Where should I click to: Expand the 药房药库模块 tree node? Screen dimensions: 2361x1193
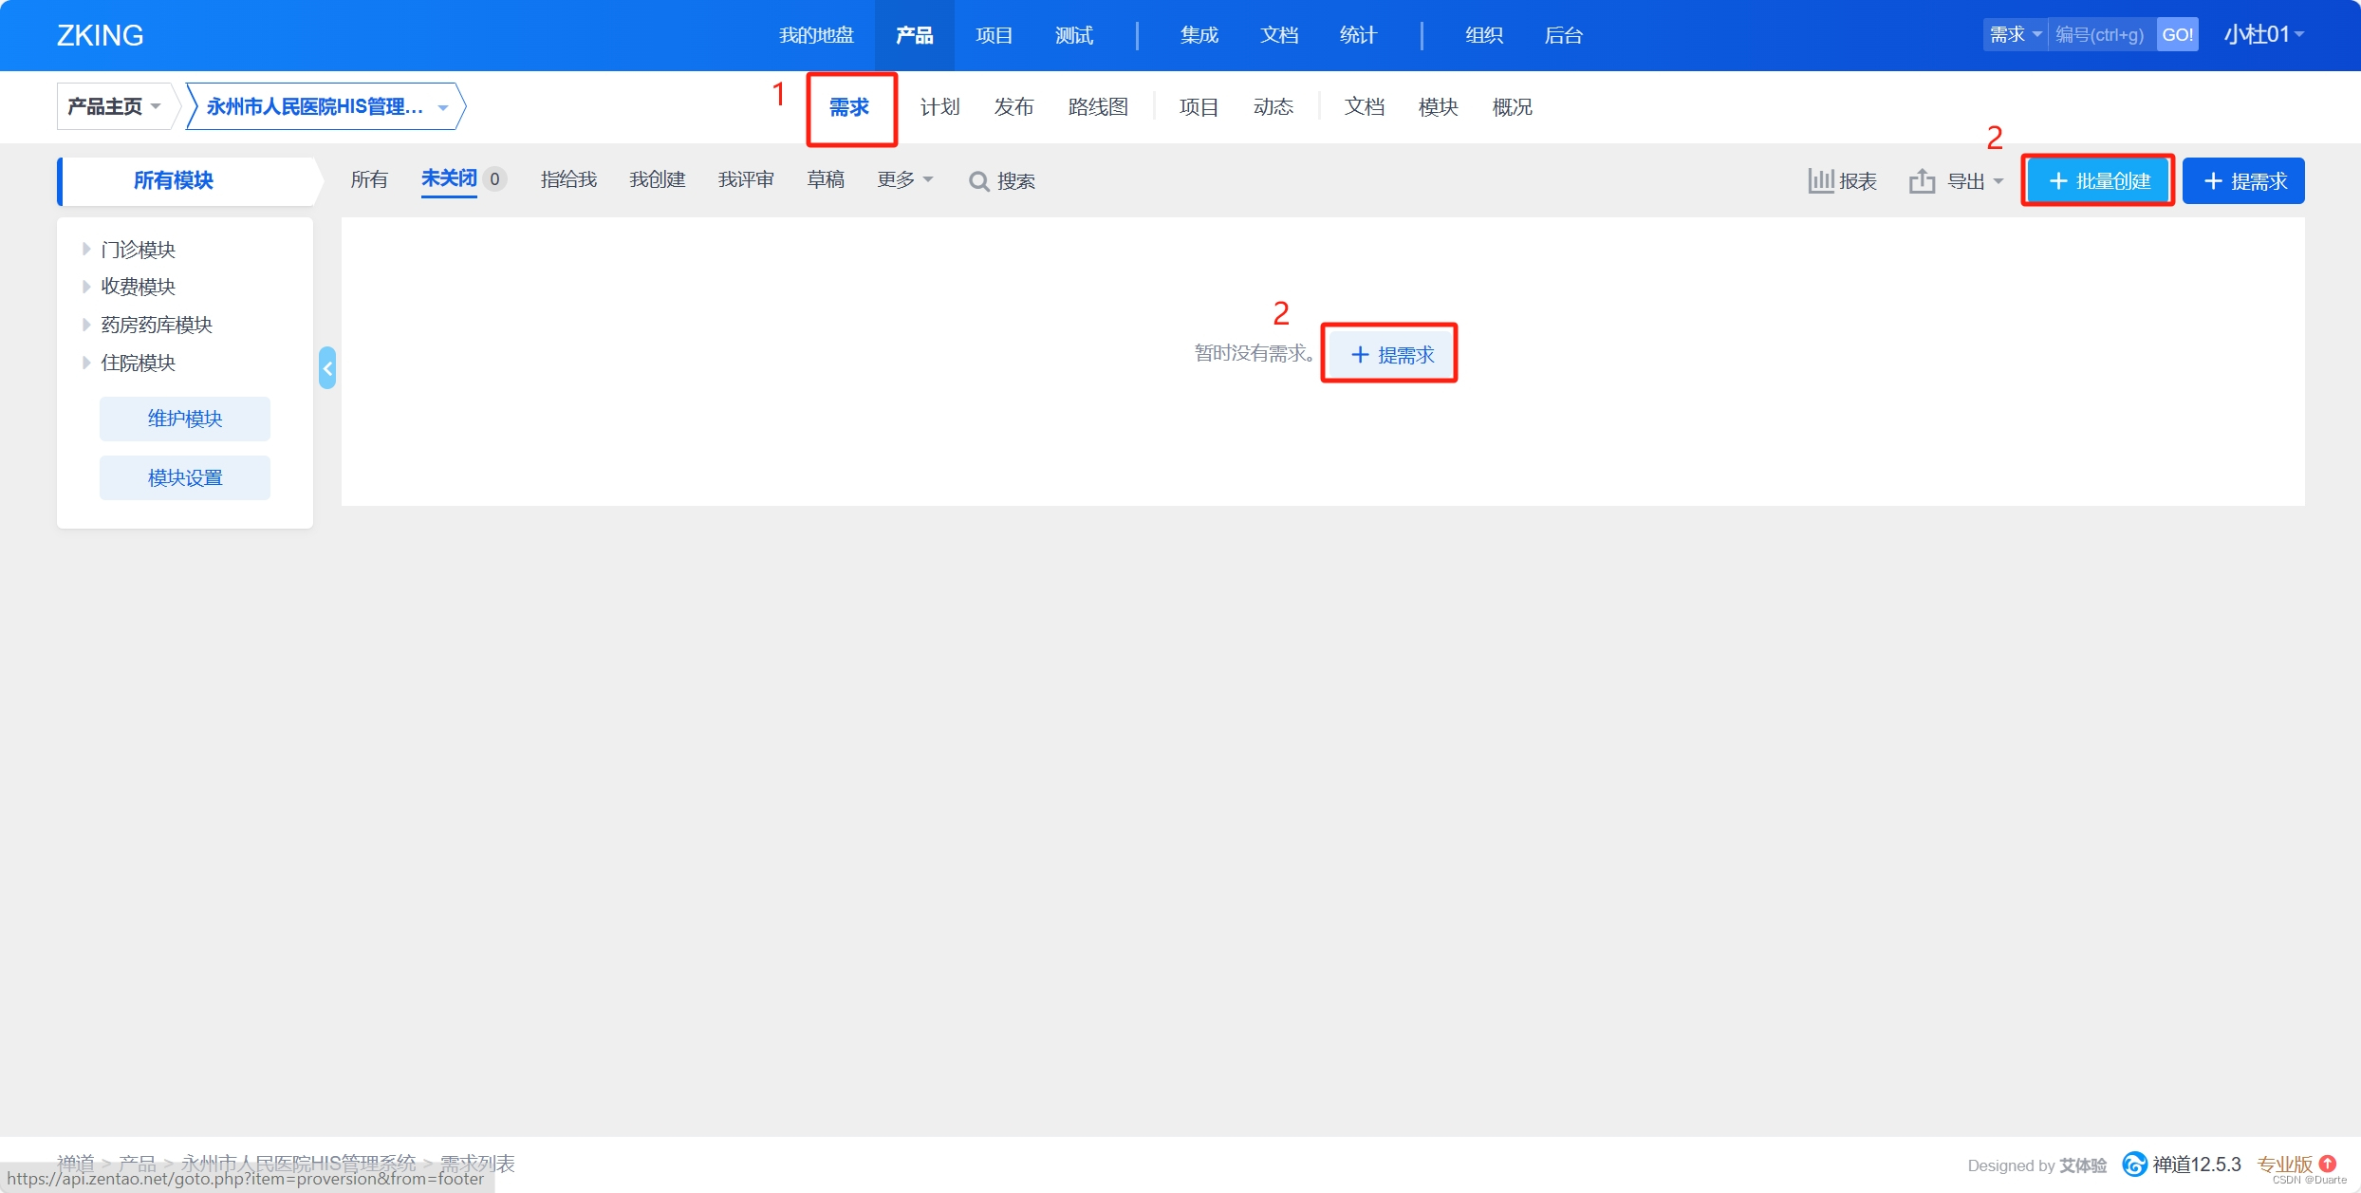coord(86,325)
